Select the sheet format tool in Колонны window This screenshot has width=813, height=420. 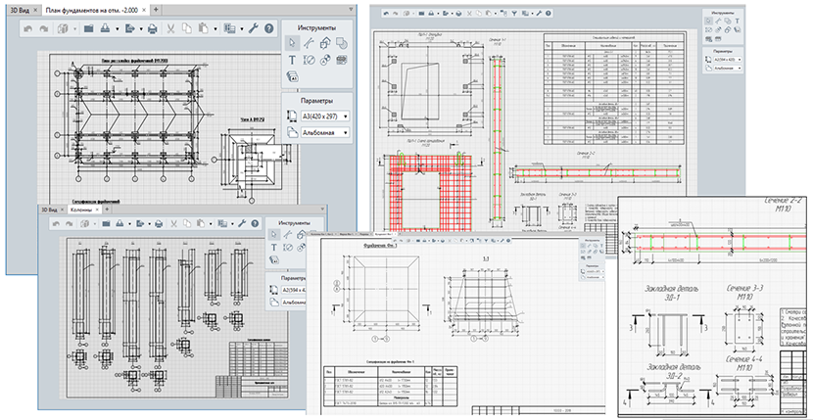pyautogui.click(x=273, y=259)
